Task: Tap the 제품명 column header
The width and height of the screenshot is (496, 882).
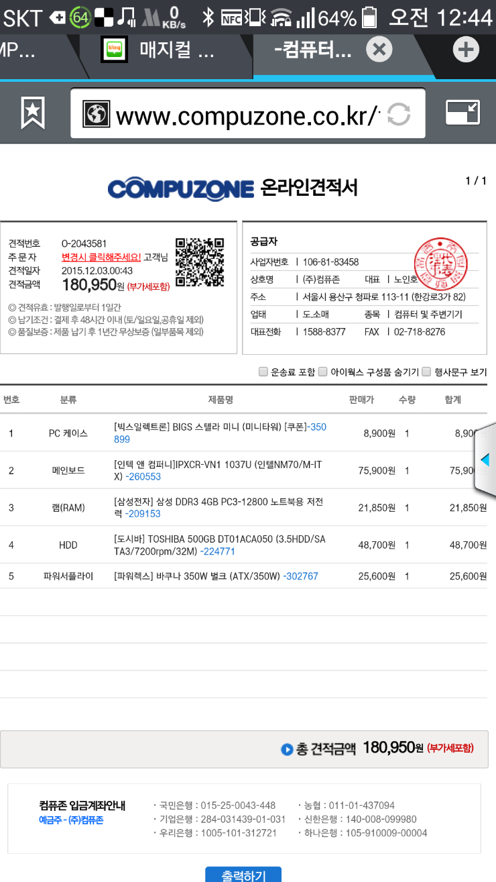Action: click(221, 400)
